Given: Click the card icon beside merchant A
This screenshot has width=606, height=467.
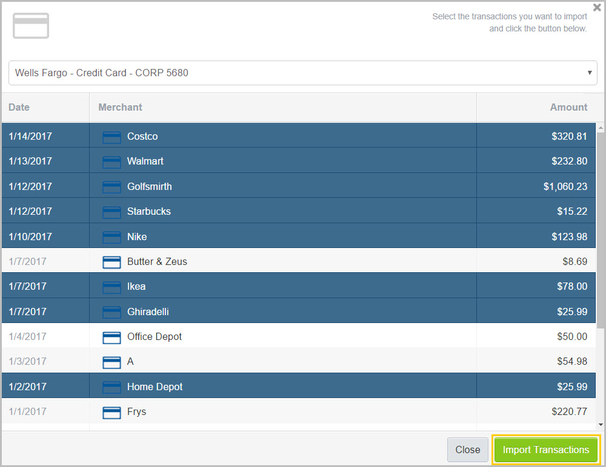Looking at the screenshot, I should click(x=112, y=362).
